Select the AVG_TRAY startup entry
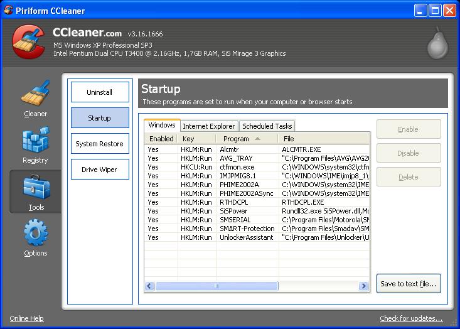The width and height of the screenshot is (460, 329). [257, 158]
